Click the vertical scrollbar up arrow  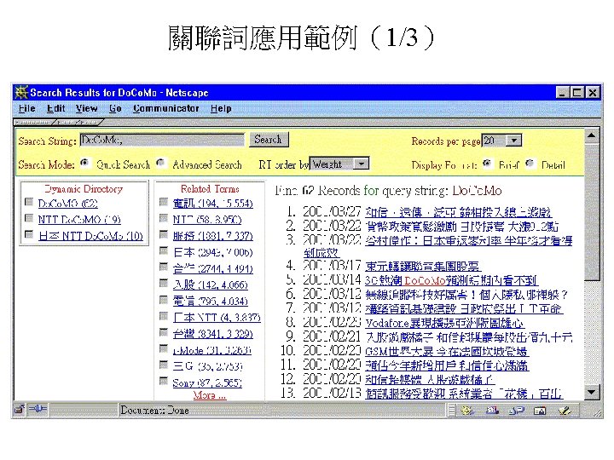pyautogui.click(x=591, y=135)
